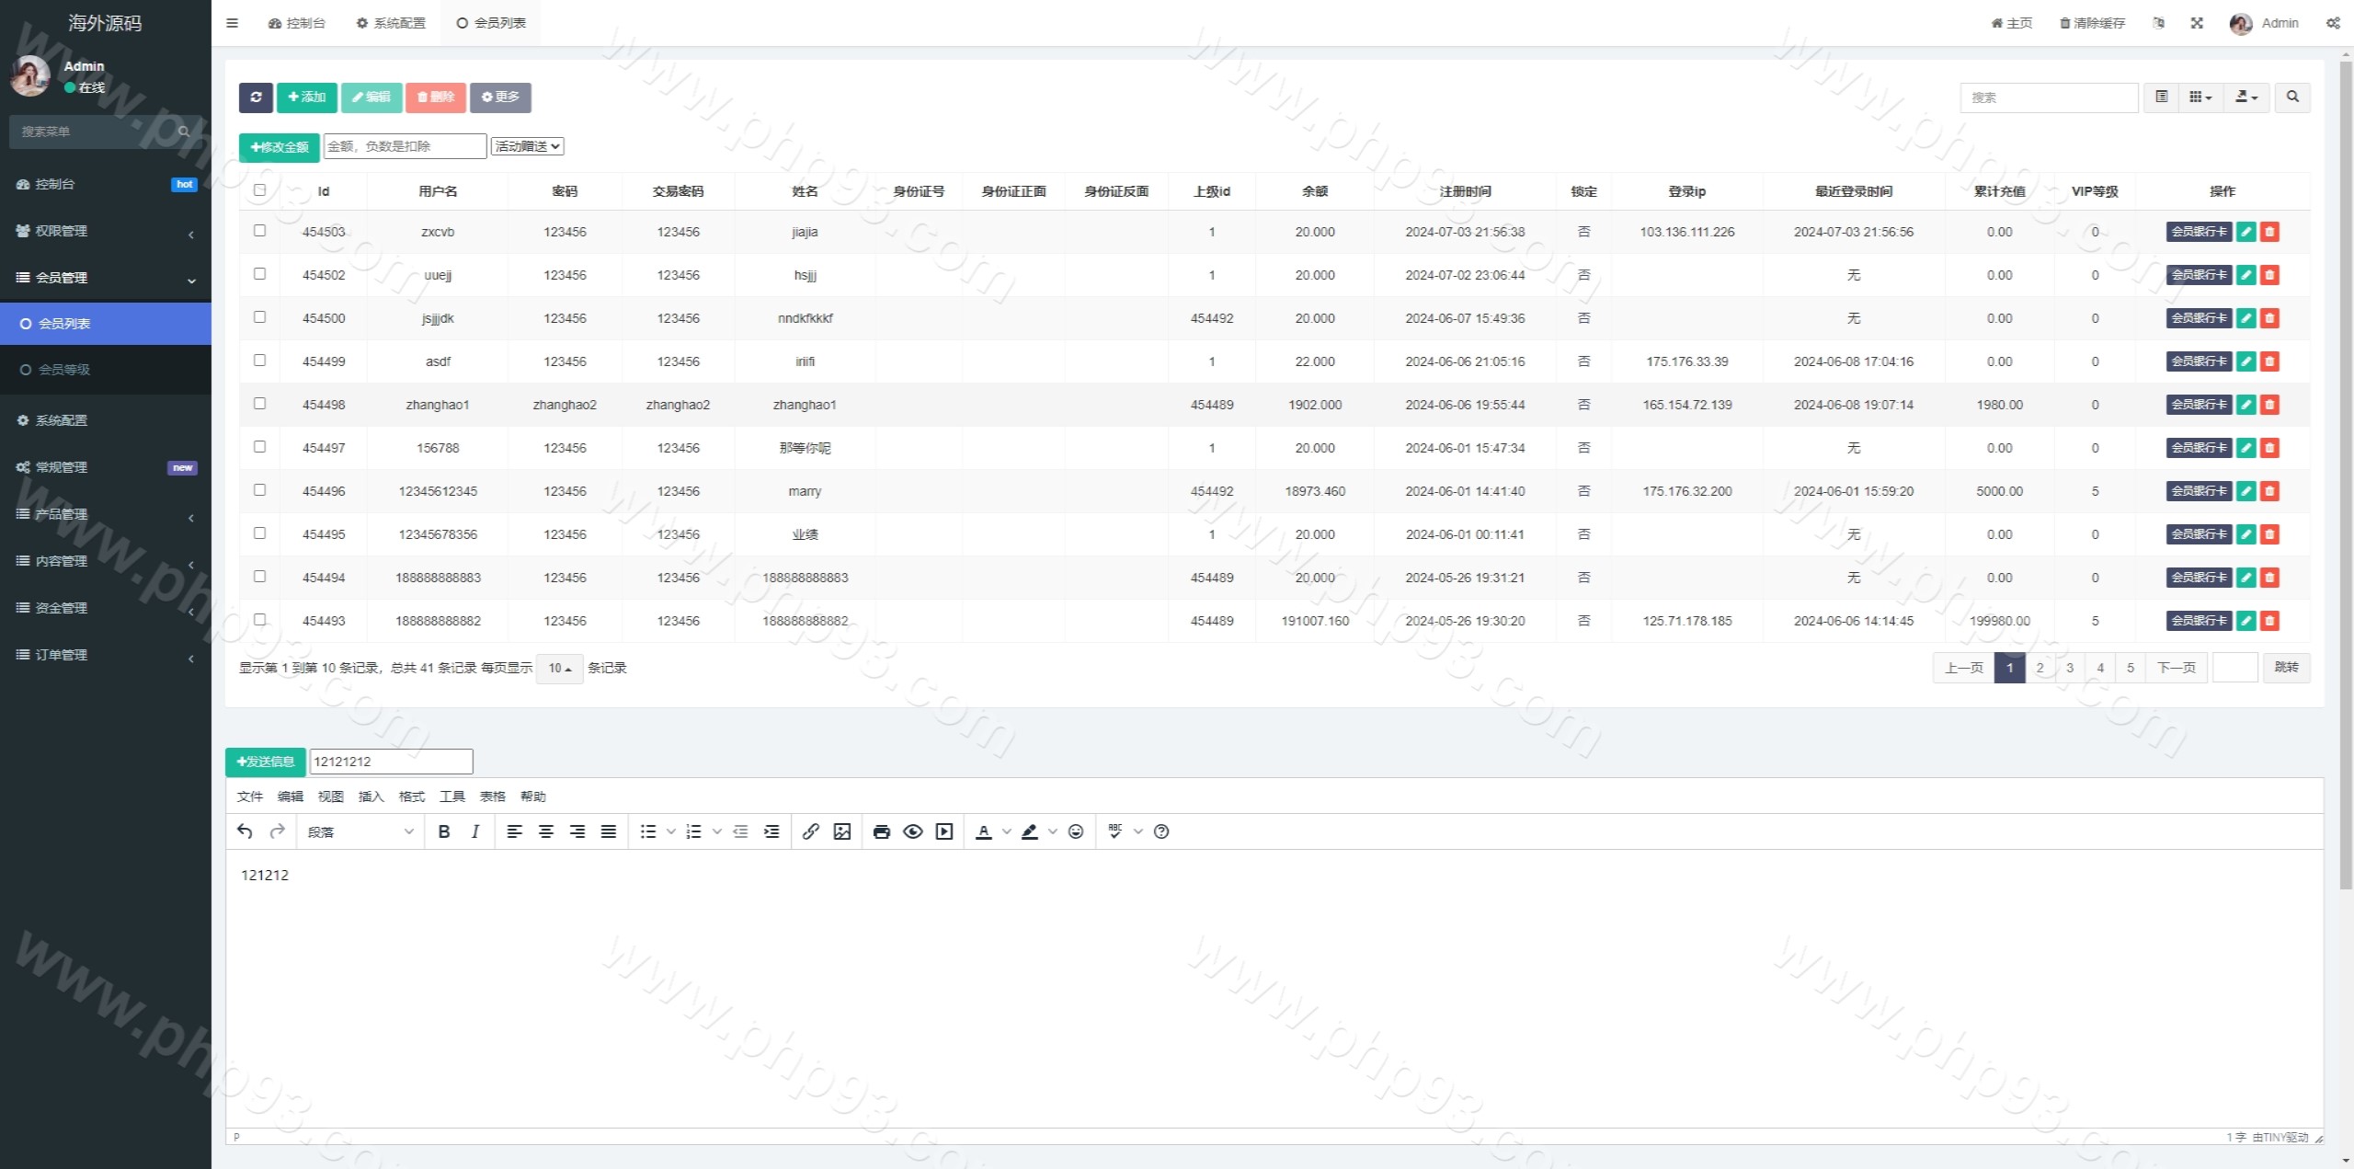
Task: Check the select-all checkbox in table header
Action: coord(259,190)
